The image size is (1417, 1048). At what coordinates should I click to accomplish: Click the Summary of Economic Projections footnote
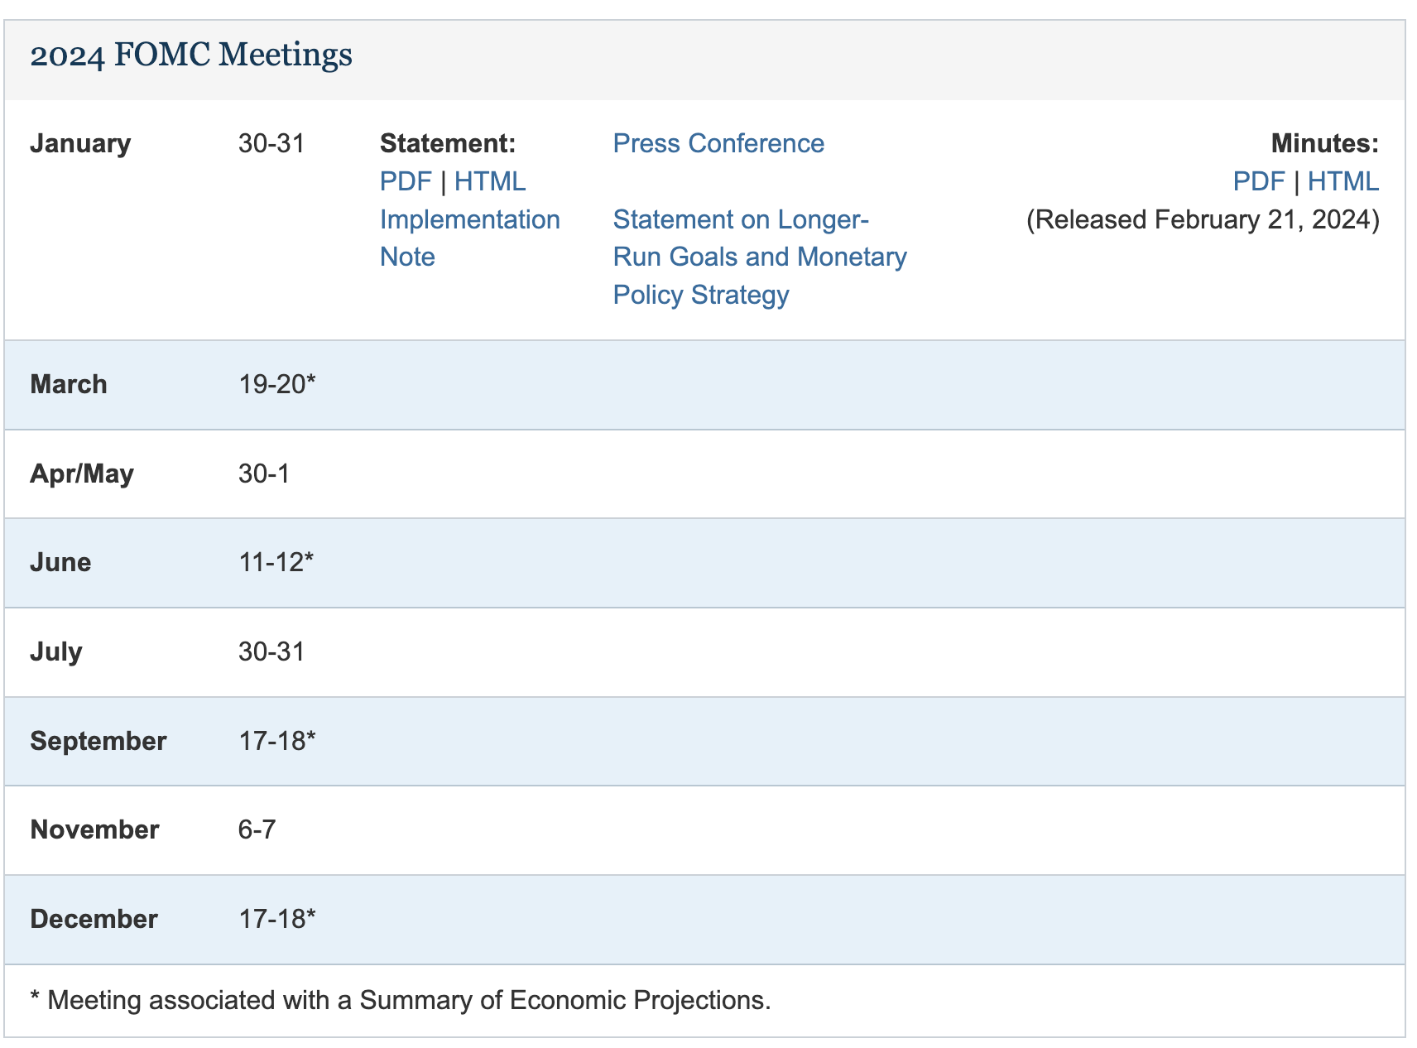tap(401, 1000)
